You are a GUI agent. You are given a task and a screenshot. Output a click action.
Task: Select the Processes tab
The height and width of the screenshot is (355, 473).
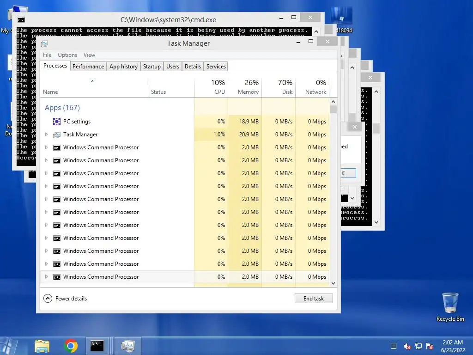55,66
